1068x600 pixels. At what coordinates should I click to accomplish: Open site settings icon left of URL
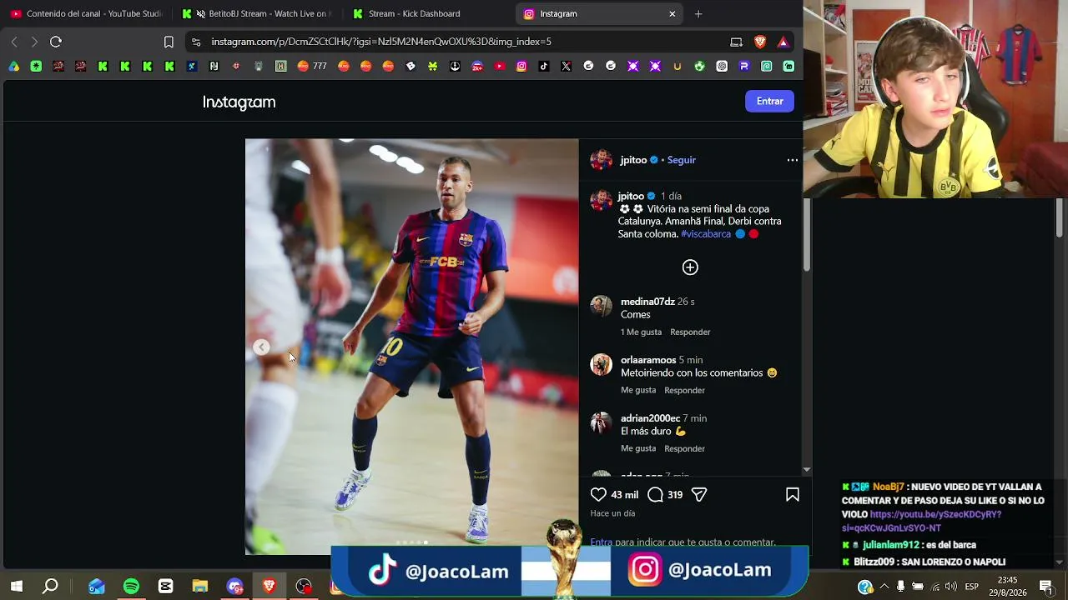pos(196,42)
